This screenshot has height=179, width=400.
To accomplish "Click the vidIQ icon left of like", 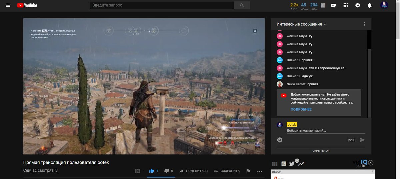I will tap(138, 171).
